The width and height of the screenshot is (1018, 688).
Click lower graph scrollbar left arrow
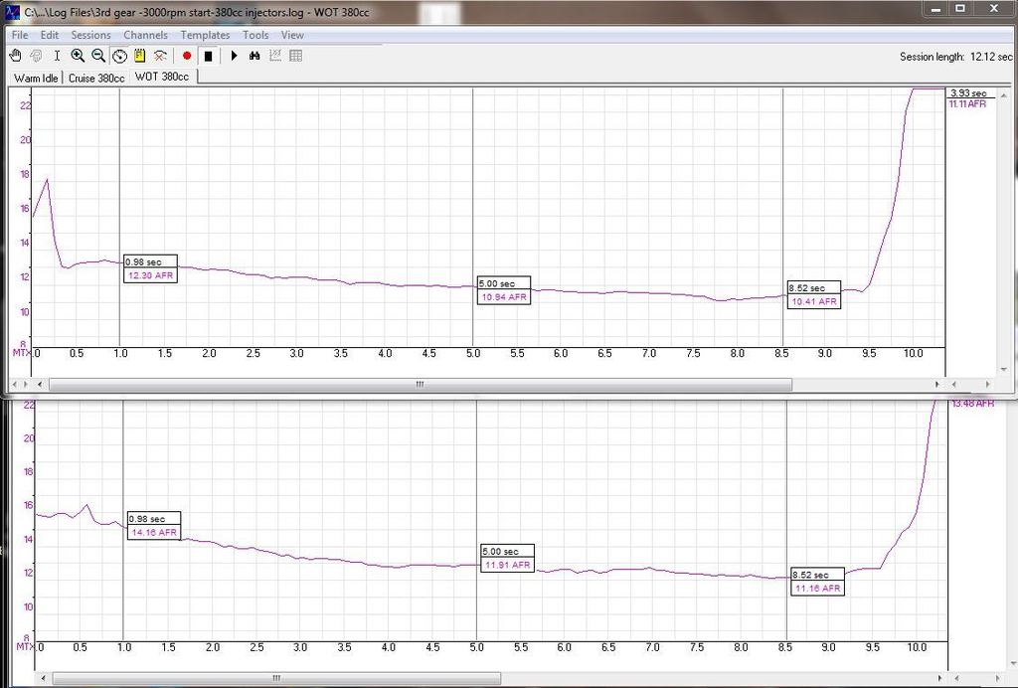(44, 679)
